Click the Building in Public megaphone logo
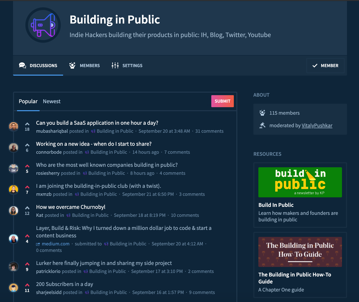The height and width of the screenshot is (302, 359). [x=43, y=25]
